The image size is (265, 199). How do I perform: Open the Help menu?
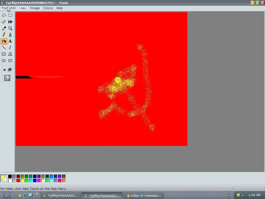60,8
